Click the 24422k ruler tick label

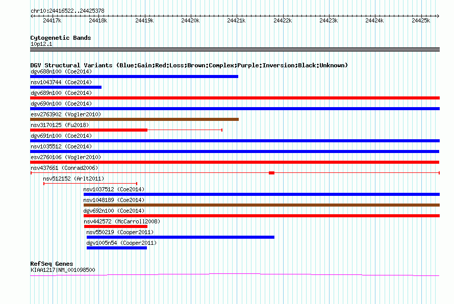pos(283,20)
